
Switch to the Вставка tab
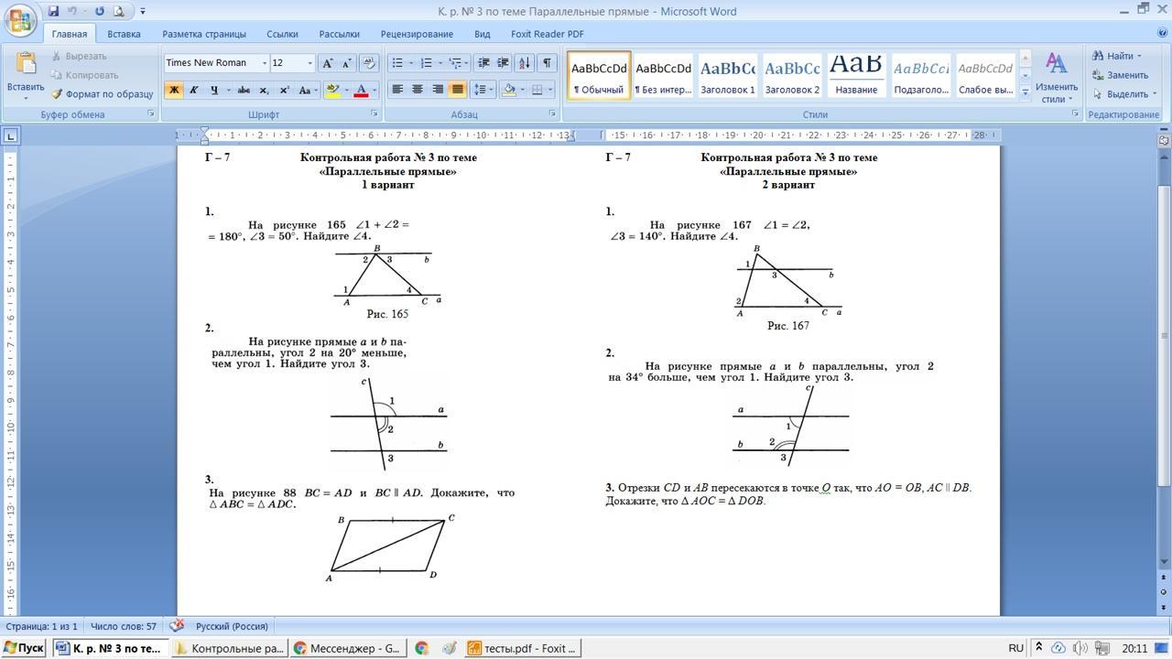click(x=124, y=34)
